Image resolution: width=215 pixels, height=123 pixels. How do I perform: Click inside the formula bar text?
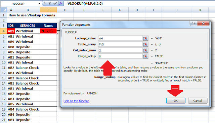[x=84, y=4]
